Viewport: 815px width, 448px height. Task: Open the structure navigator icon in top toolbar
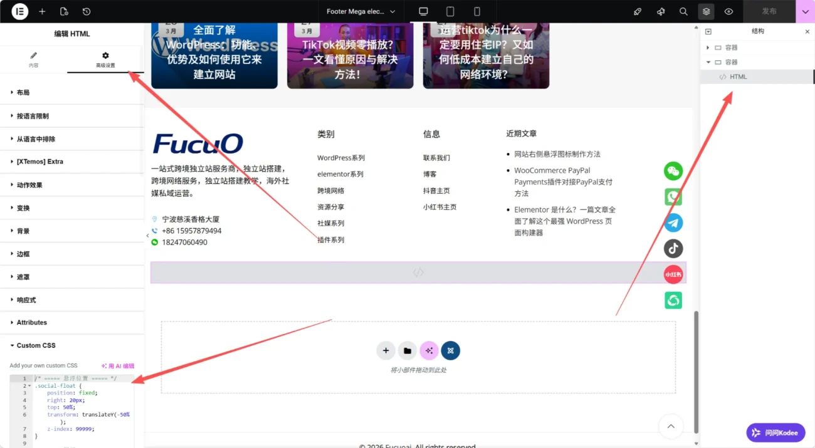point(706,11)
